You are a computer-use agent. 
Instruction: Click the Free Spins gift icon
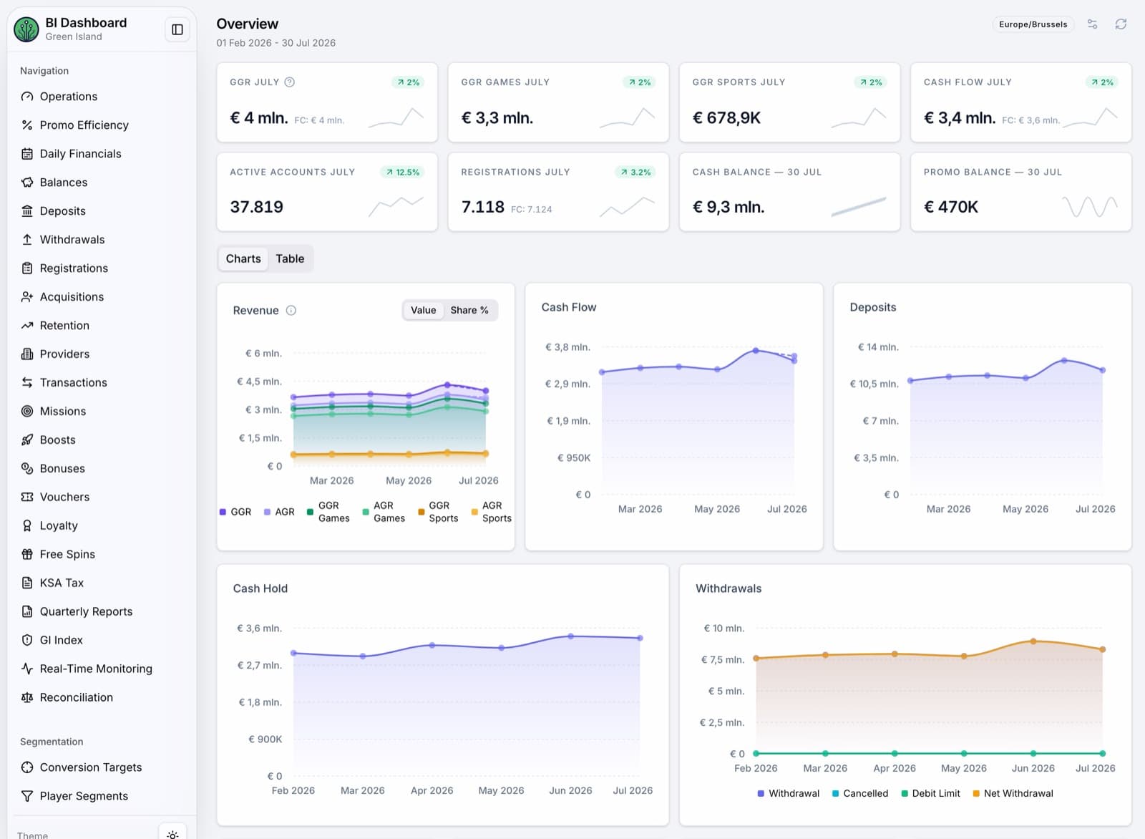(x=27, y=555)
